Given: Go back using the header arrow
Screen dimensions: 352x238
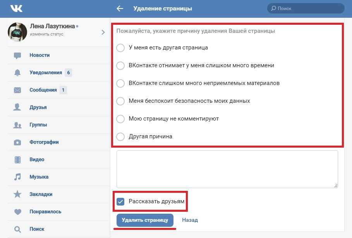Looking at the screenshot, I should click(120, 8).
